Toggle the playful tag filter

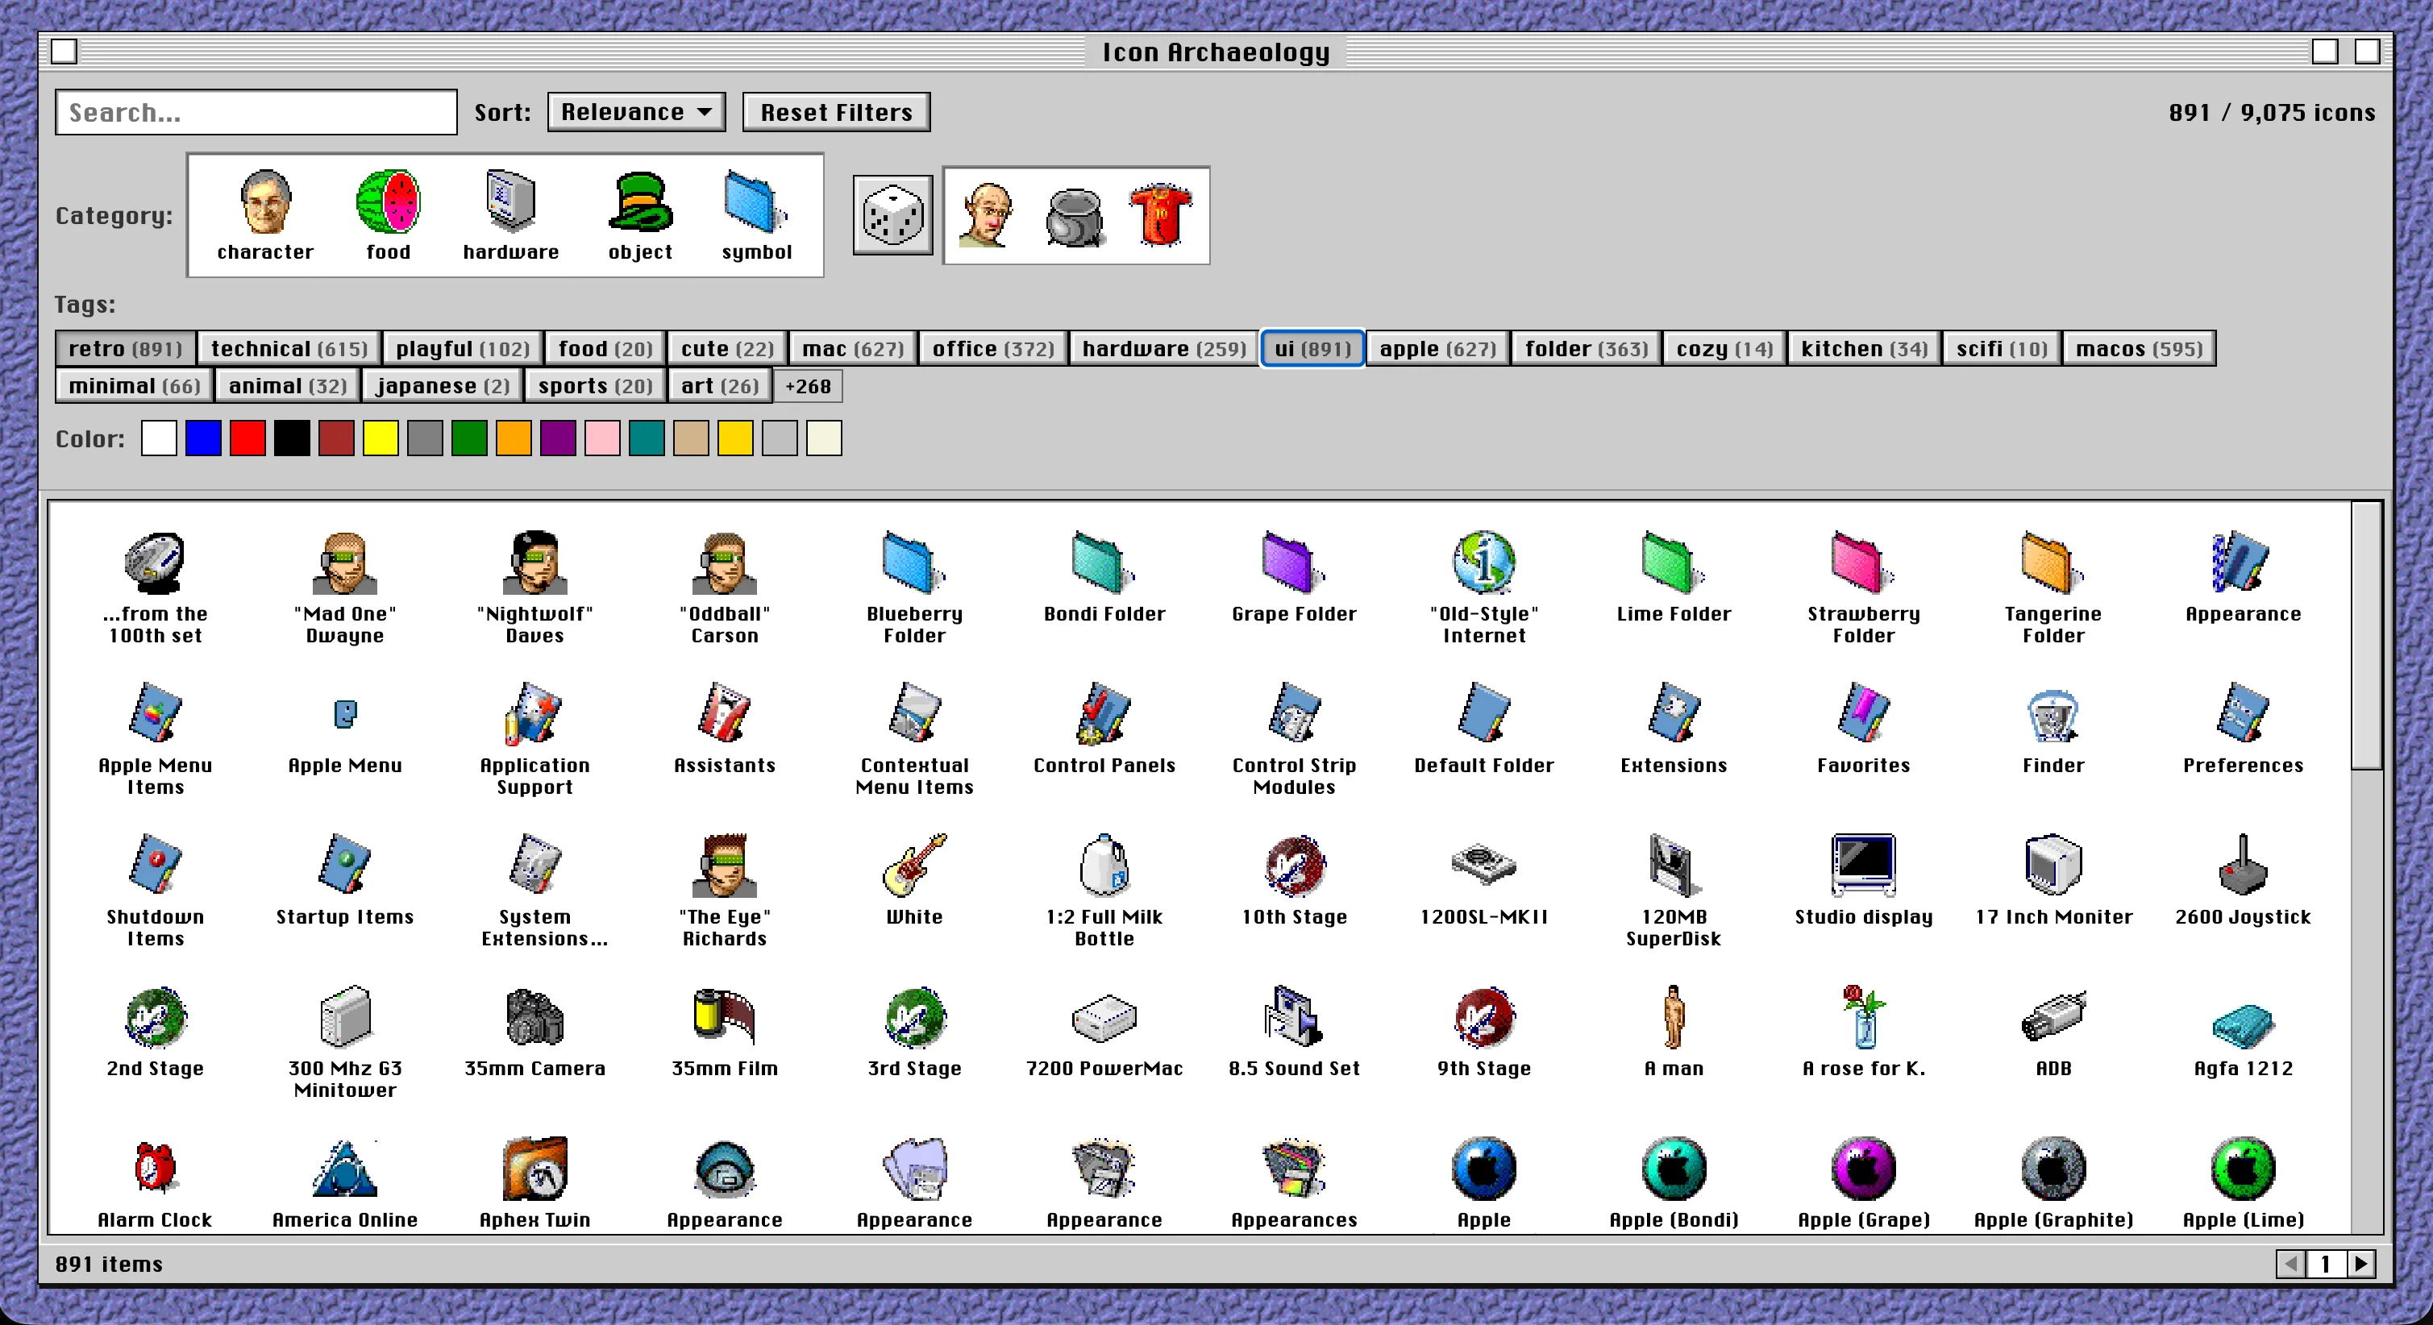[x=463, y=348]
